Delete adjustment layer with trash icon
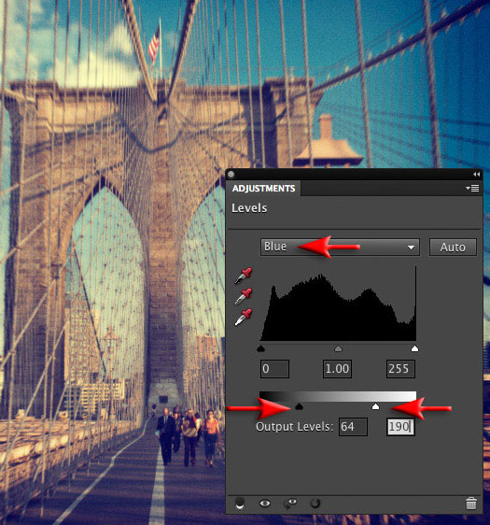 tap(471, 504)
